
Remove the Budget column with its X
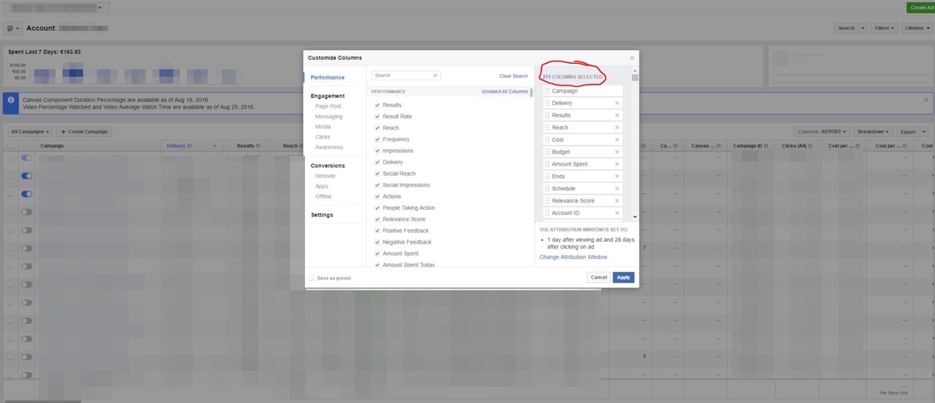click(617, 152)
